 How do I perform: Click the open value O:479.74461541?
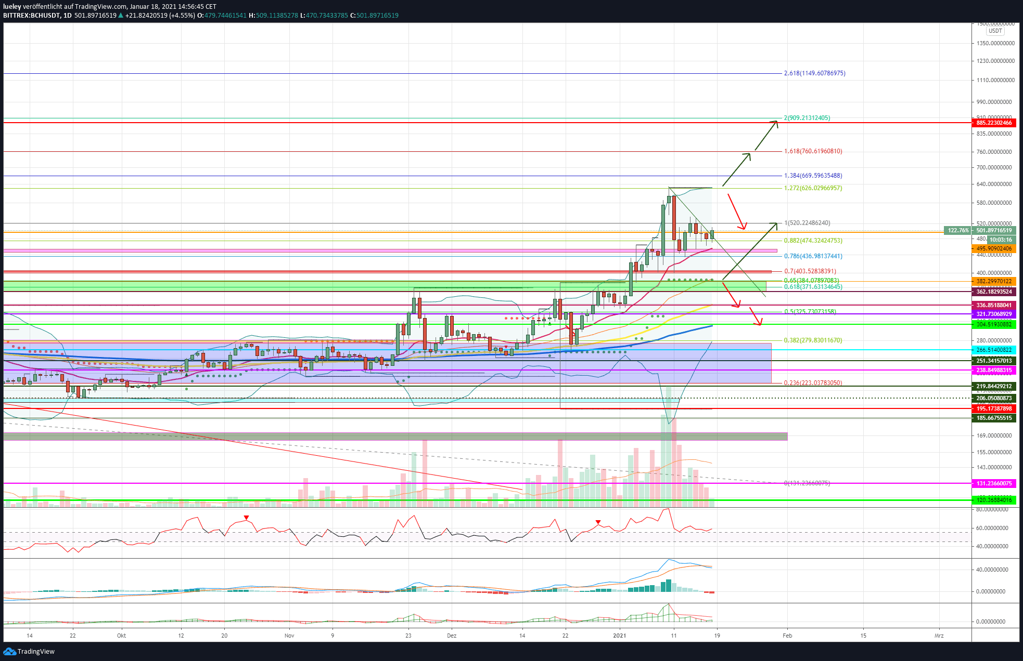222,16
